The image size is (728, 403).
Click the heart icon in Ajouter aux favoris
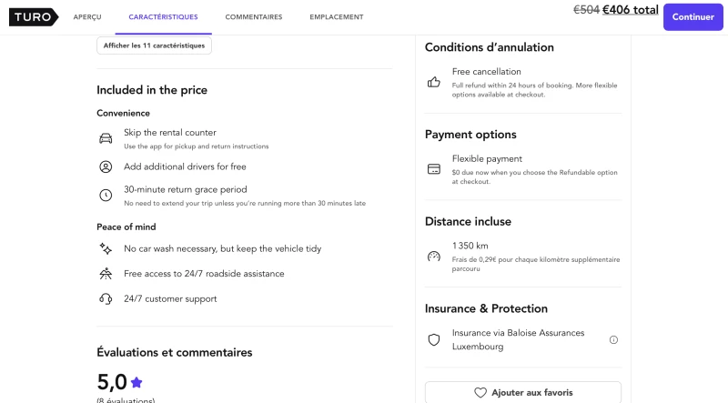coord(480,393)
